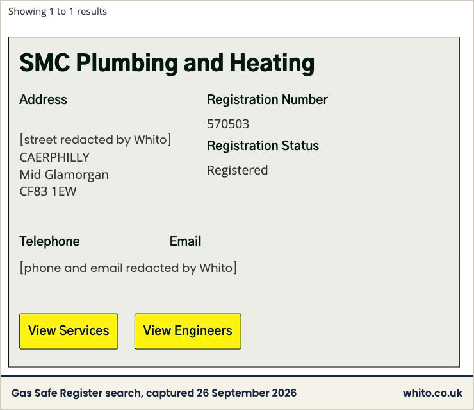Select the Registered status value
Image resolution: width=474 pixels, height=410 pixels.
coord(237,170)
